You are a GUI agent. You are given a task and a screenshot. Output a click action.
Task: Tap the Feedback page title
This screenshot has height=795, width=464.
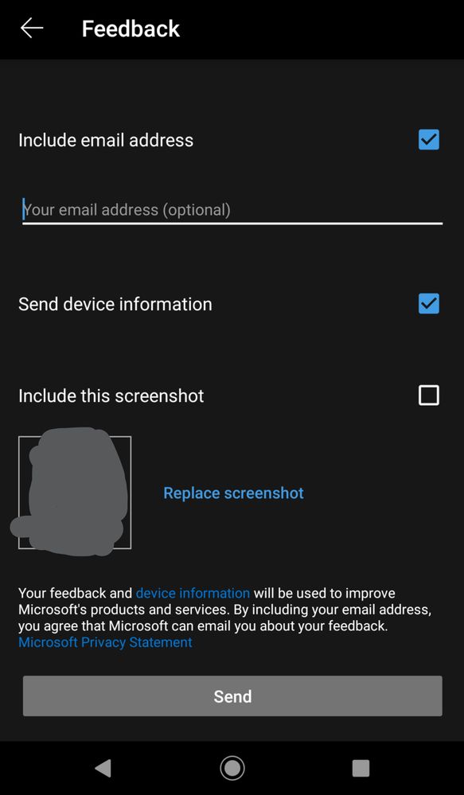(x=131, y=29)
